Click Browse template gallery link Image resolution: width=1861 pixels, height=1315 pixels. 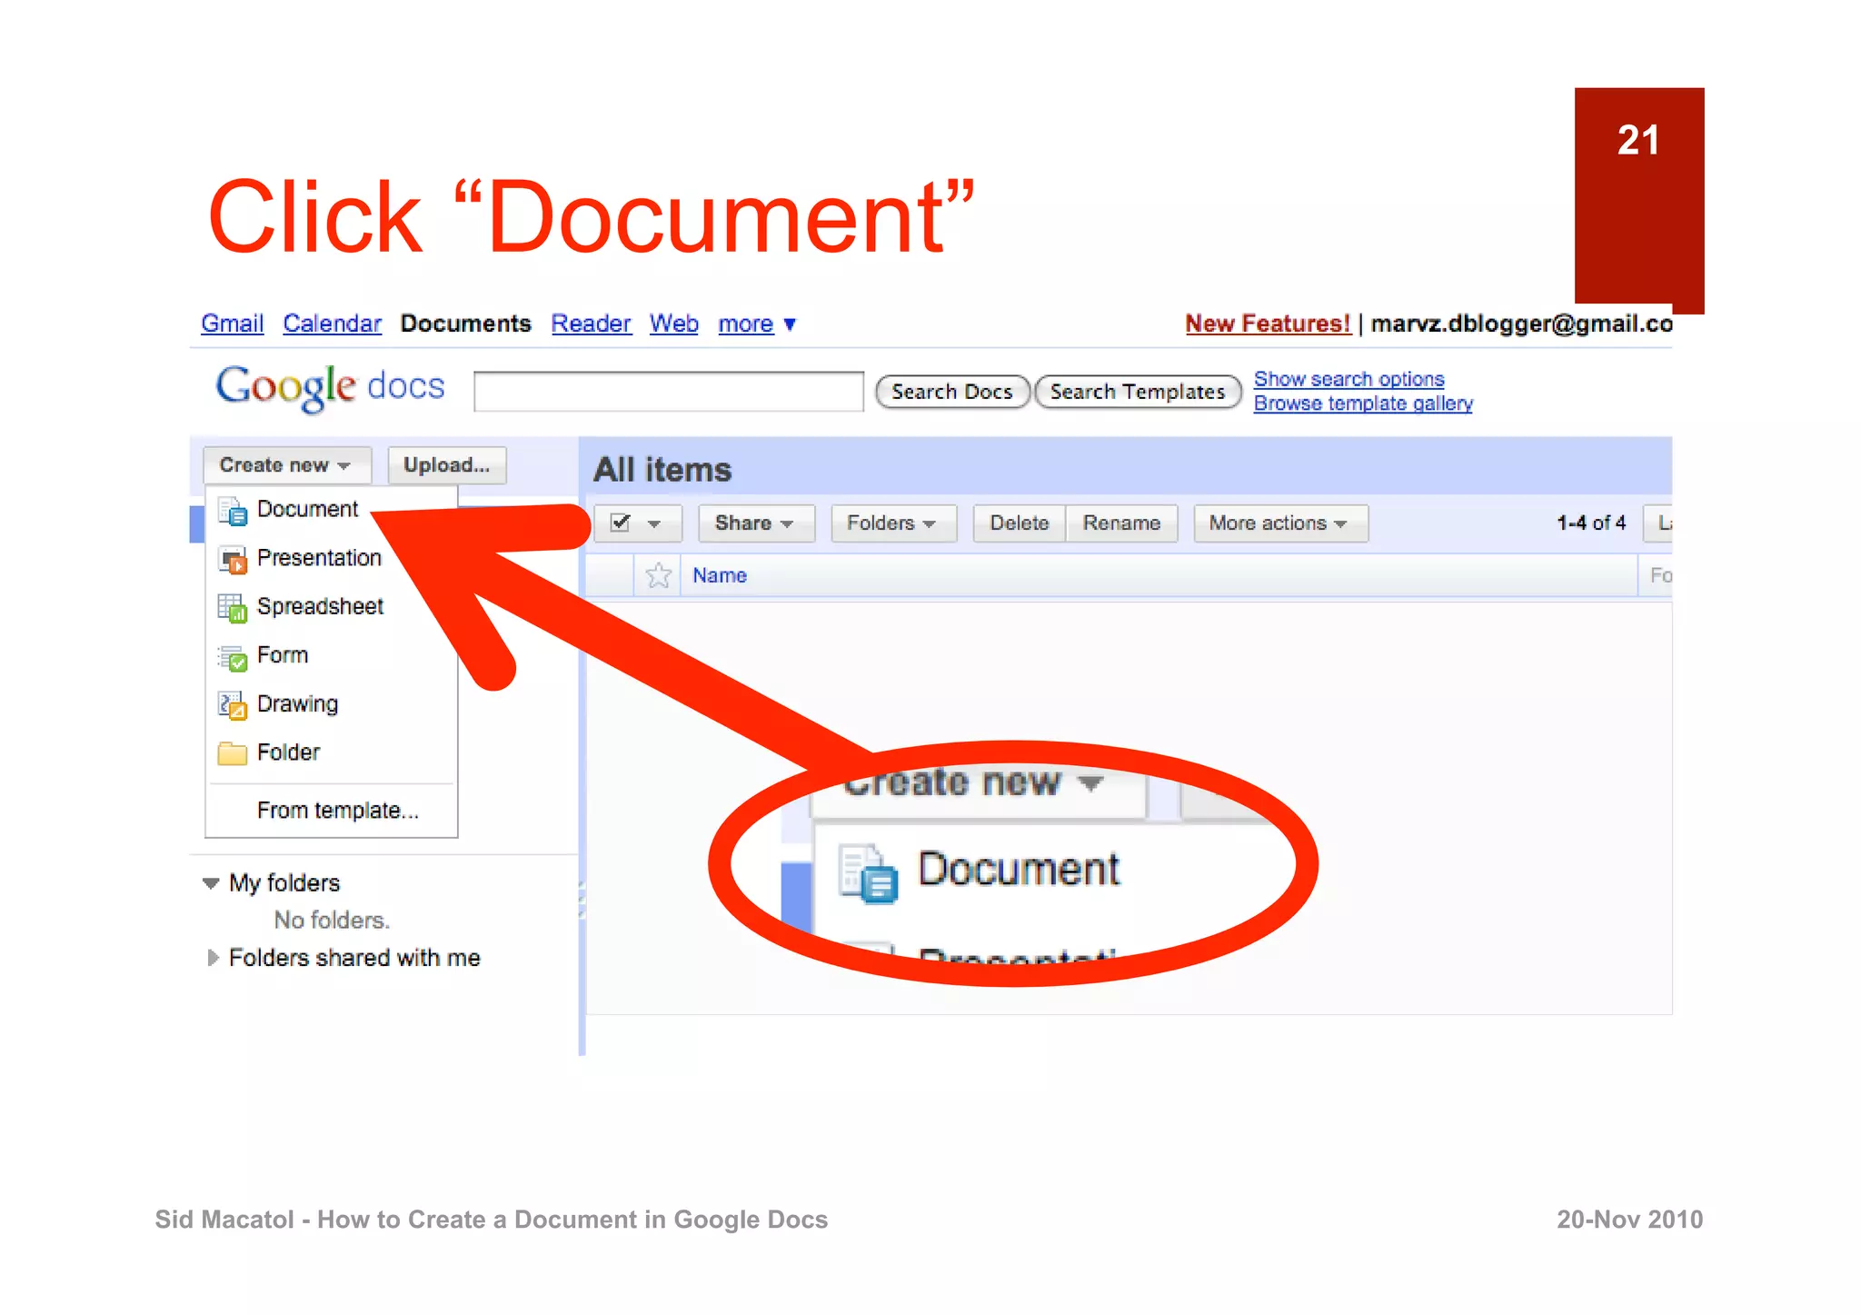pyautogui.click(x=1363, y=403)
